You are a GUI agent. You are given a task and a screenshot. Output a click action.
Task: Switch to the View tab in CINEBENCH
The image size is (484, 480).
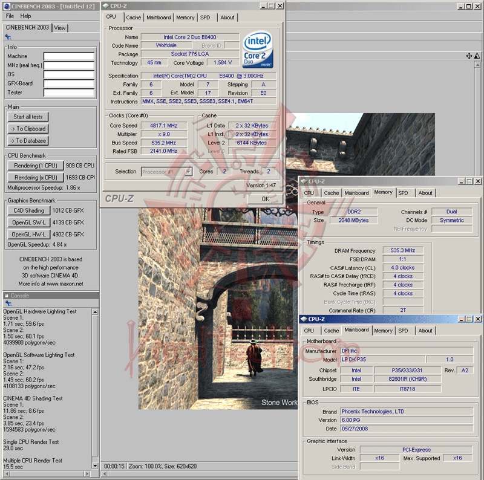tap(60, 28)
